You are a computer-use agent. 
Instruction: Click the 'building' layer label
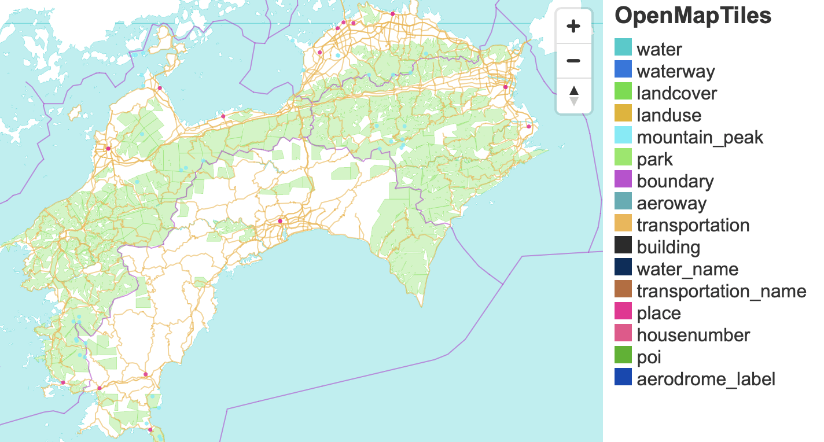pos(668,247)
